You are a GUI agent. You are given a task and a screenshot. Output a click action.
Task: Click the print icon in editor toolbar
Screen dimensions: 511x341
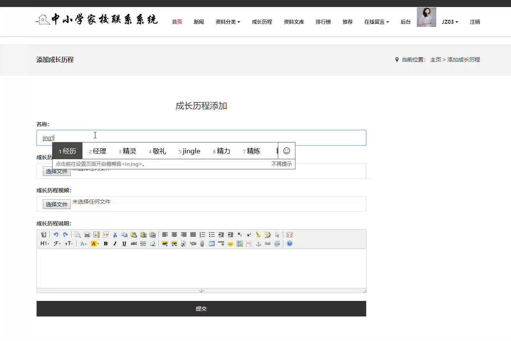[x=87, y=235]
